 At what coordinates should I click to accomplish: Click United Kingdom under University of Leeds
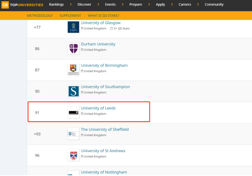pos(95,114)
